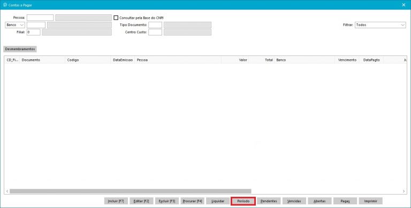Show Abertas accounts

click(319, 201)
